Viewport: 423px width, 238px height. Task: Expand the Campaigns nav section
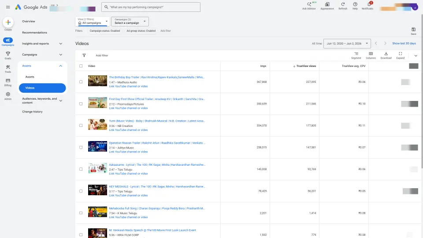click(x=61, y=55)
